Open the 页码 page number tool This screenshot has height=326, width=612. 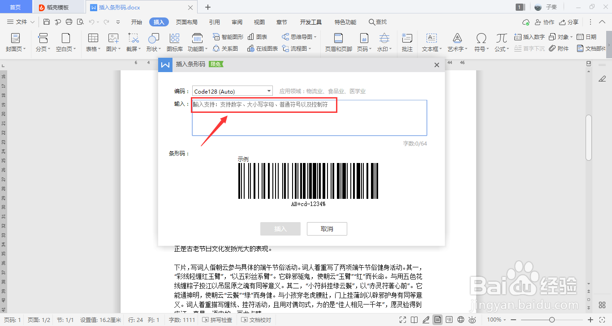[364, 43]
